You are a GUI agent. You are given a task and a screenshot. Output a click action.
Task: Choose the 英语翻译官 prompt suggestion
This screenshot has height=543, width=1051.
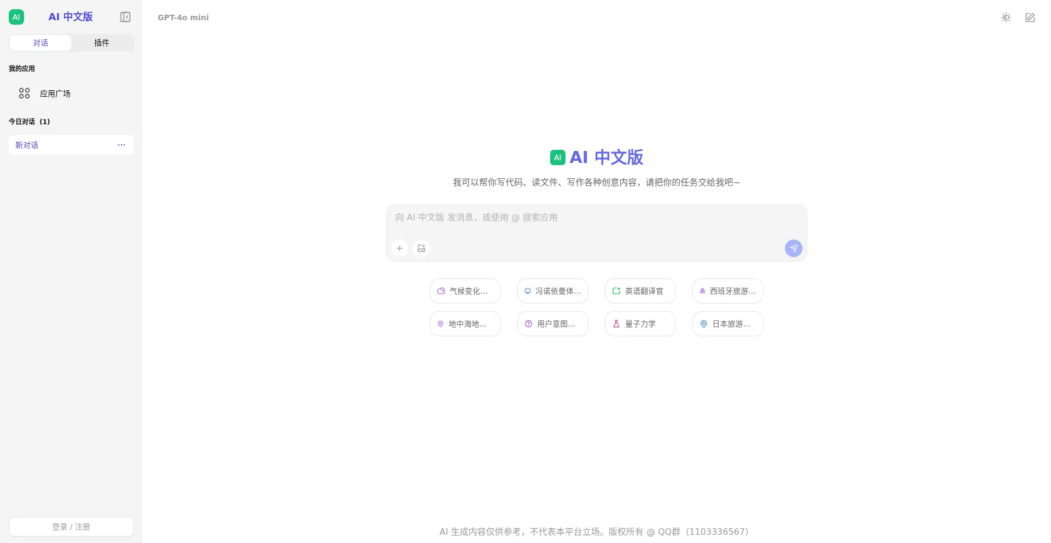coord(640,291)
